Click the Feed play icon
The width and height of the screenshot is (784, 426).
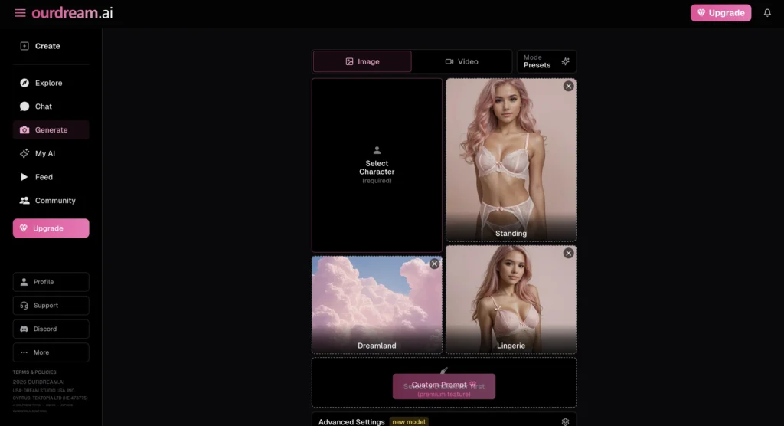pyautogui.click(x=24, y=177)
